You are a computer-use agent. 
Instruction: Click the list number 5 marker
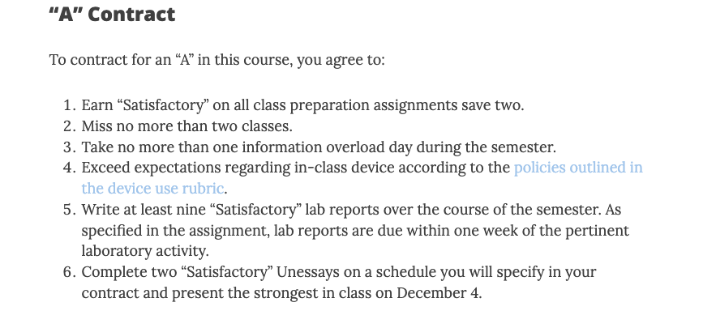(70, 210)
